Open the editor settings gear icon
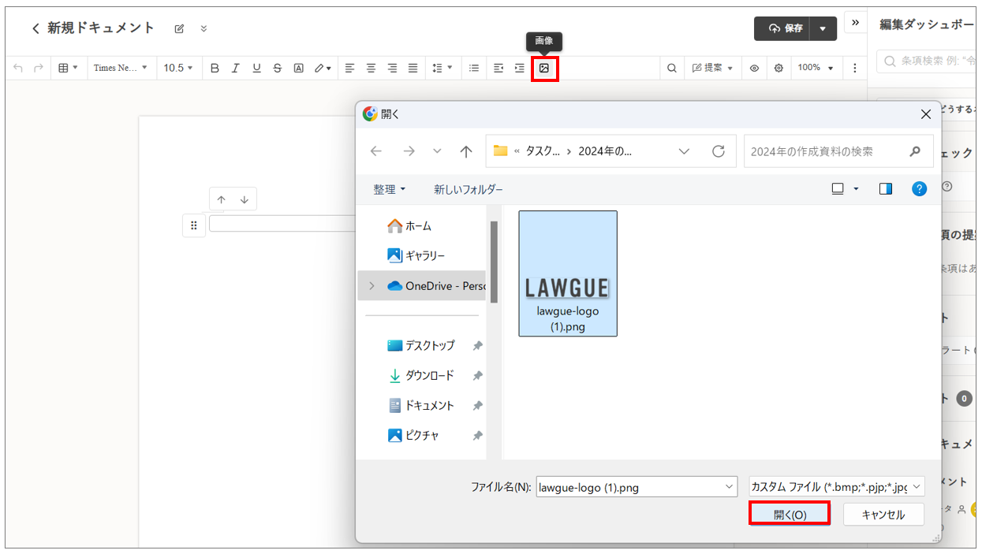 (x=779, y=69)
